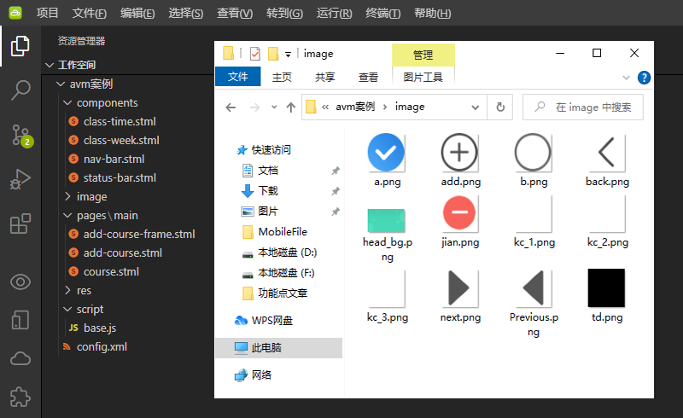The image size is (683, 418).
Task: Open nav-bar.stml file
Action: (114, 159)
